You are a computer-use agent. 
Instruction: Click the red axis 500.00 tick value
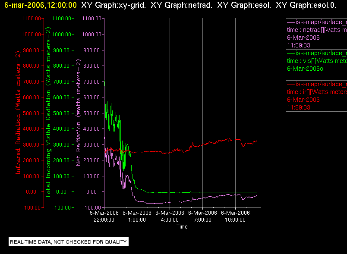coord(31,113)
